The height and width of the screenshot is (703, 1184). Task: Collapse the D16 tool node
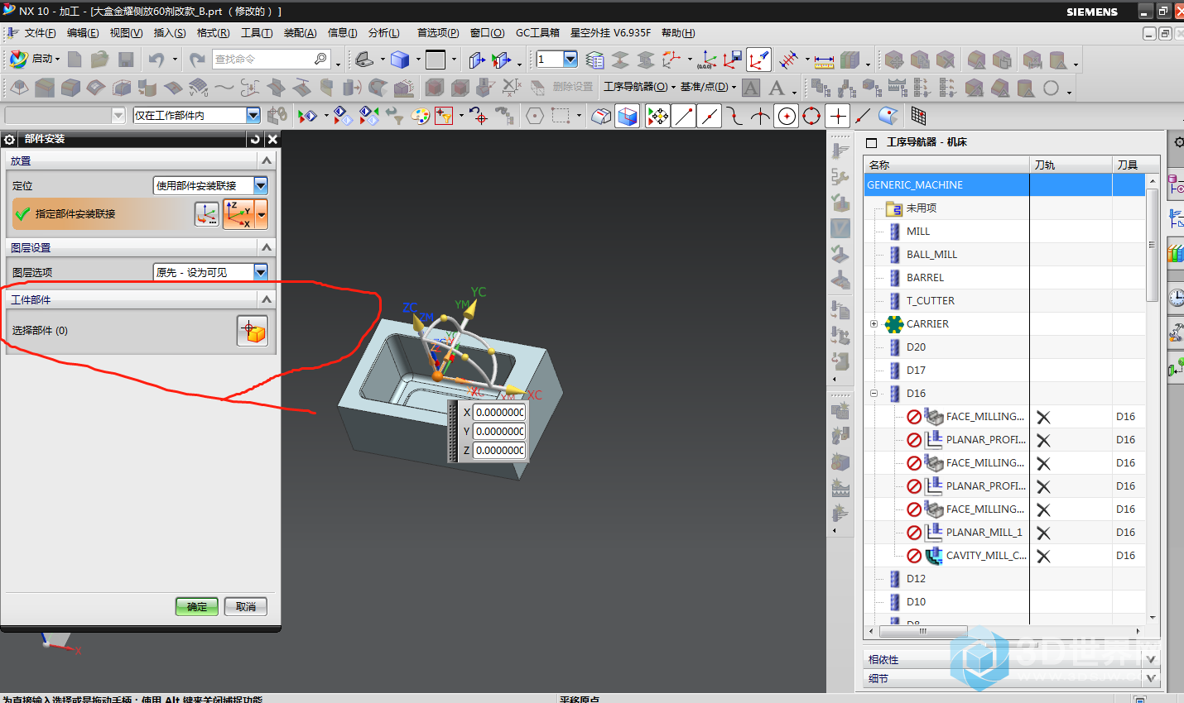(874, 394)
